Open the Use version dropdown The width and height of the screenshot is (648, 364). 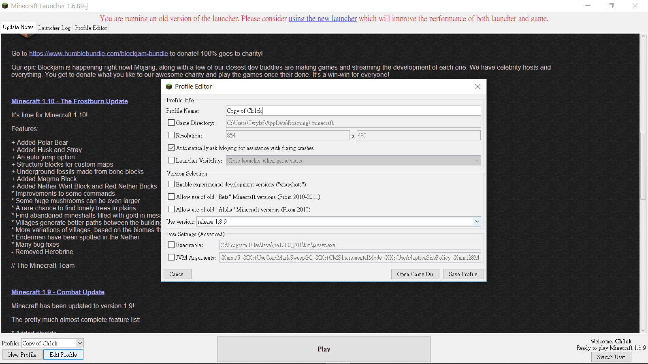(477, 222)
